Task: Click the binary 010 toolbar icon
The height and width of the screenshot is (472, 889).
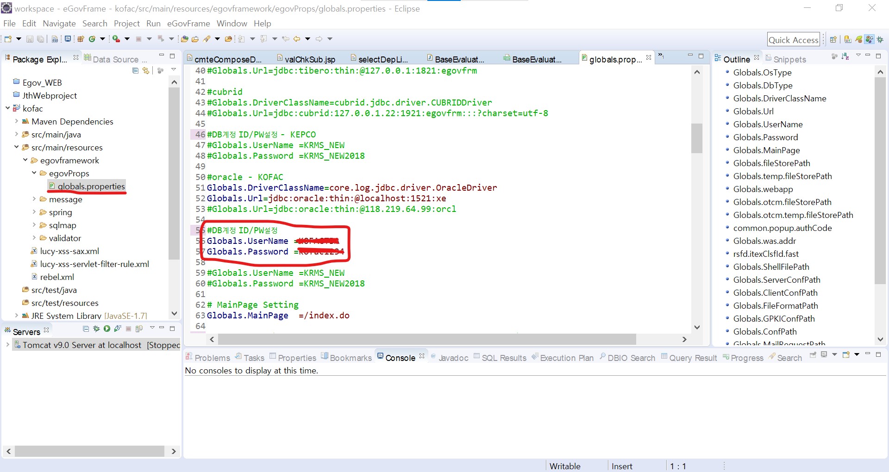Action: pos(55,39)
